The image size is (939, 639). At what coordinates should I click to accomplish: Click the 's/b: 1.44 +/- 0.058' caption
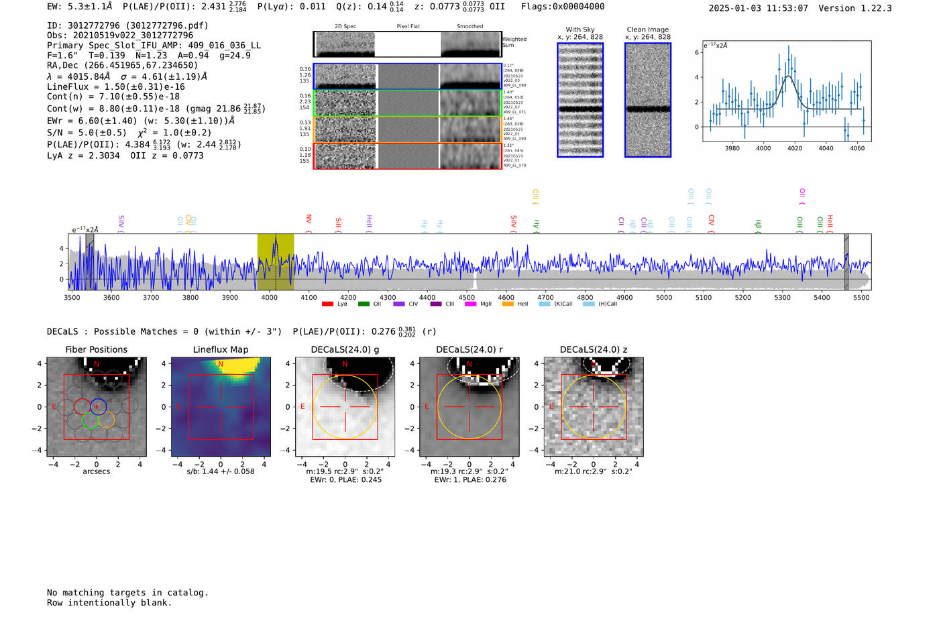click(x=221, y=471)
